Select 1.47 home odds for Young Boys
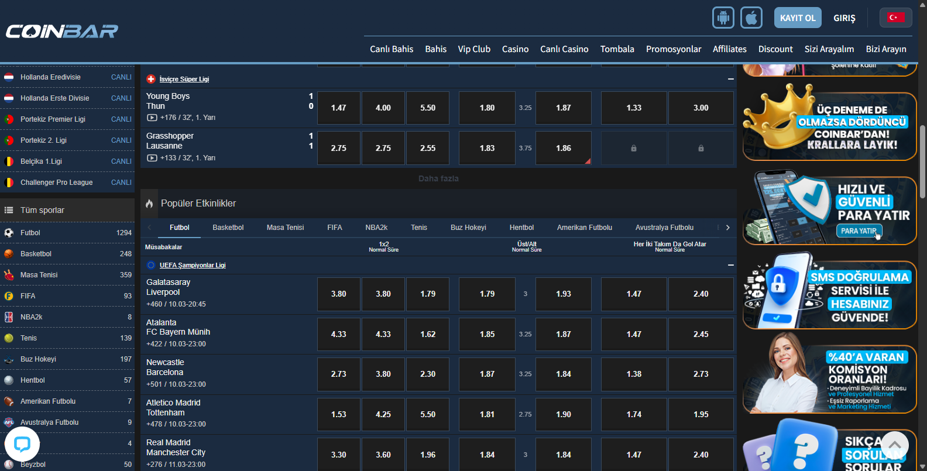This screenshot has height=471, width=927. pyautogui.click(x=339, y=108)
